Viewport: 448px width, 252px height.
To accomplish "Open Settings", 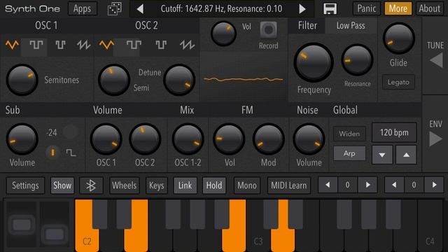I will click(x=25, y=185).
